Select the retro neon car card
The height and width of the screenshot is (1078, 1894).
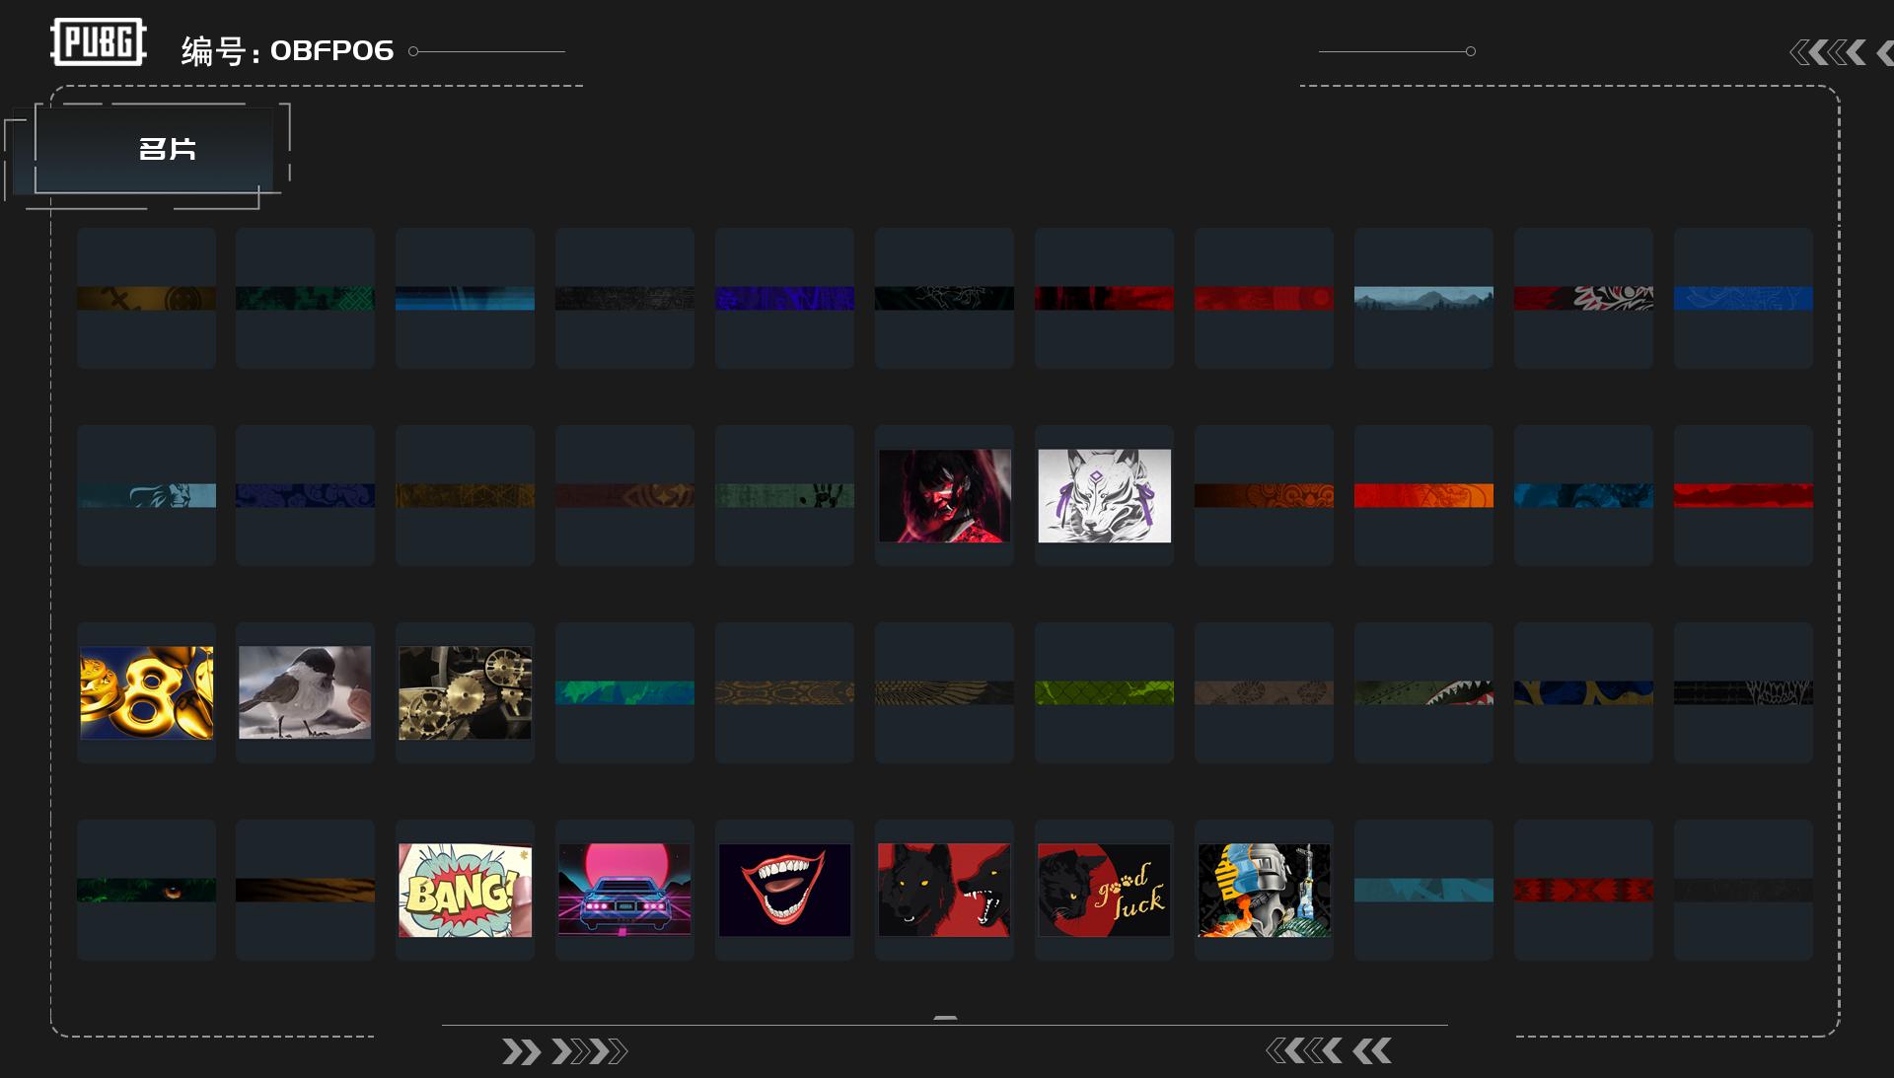tap(624, 890)
